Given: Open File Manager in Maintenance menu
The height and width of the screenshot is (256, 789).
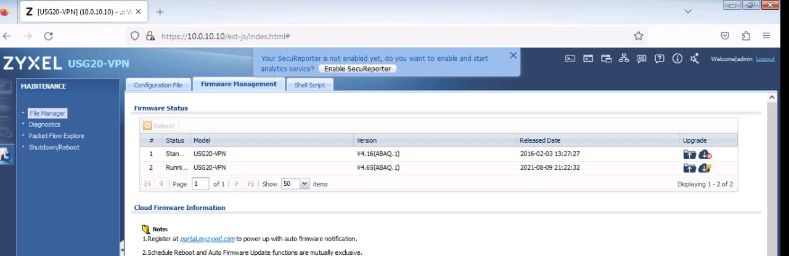Looking at the screenshot, I should click(47, 113).
